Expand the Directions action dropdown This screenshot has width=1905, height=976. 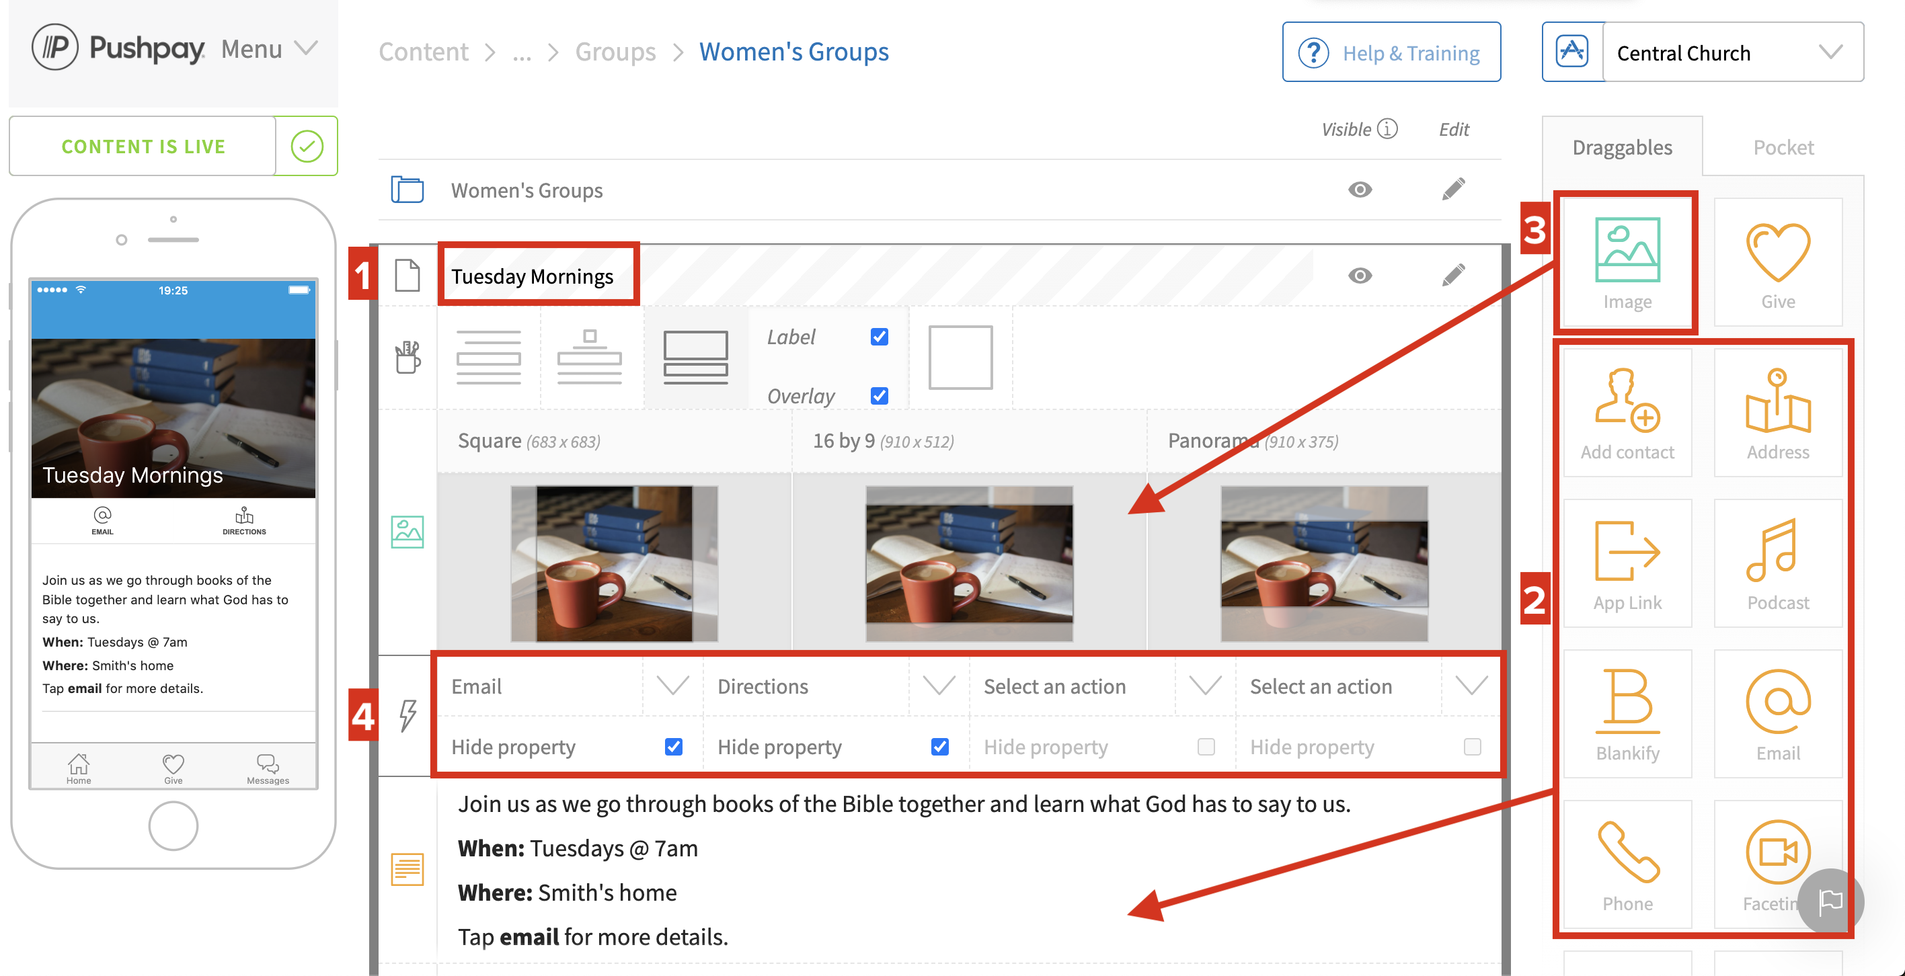pyautogui.click(x=939, y=686)
